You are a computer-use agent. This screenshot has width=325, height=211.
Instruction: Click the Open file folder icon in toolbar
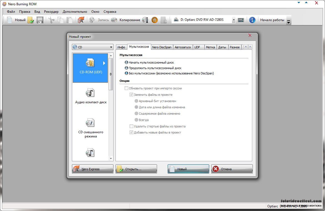(x=31, y=20)
